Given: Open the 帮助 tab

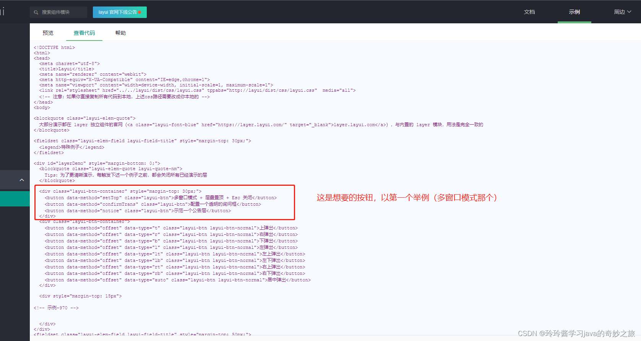Looking at the screenshot, I should click(120, 33).
